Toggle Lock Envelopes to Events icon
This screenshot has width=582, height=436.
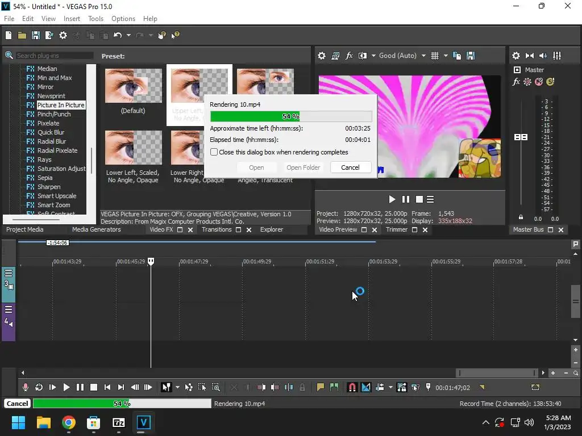[x=402, y=387]
